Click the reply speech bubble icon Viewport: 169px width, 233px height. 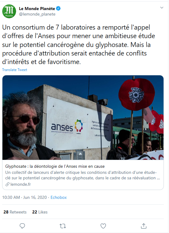tap(22, 226)
